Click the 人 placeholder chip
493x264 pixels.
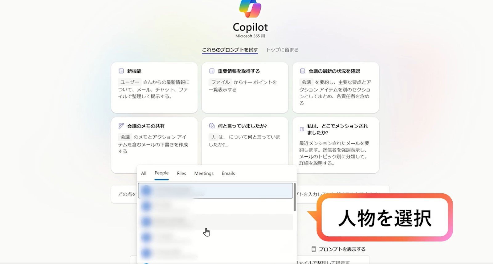(213, 137)
